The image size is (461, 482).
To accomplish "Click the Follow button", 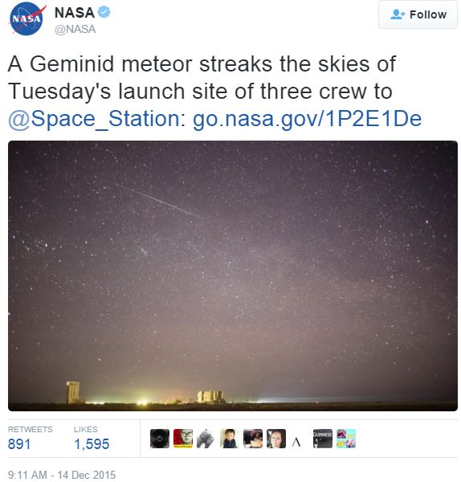I will point(418,14).
